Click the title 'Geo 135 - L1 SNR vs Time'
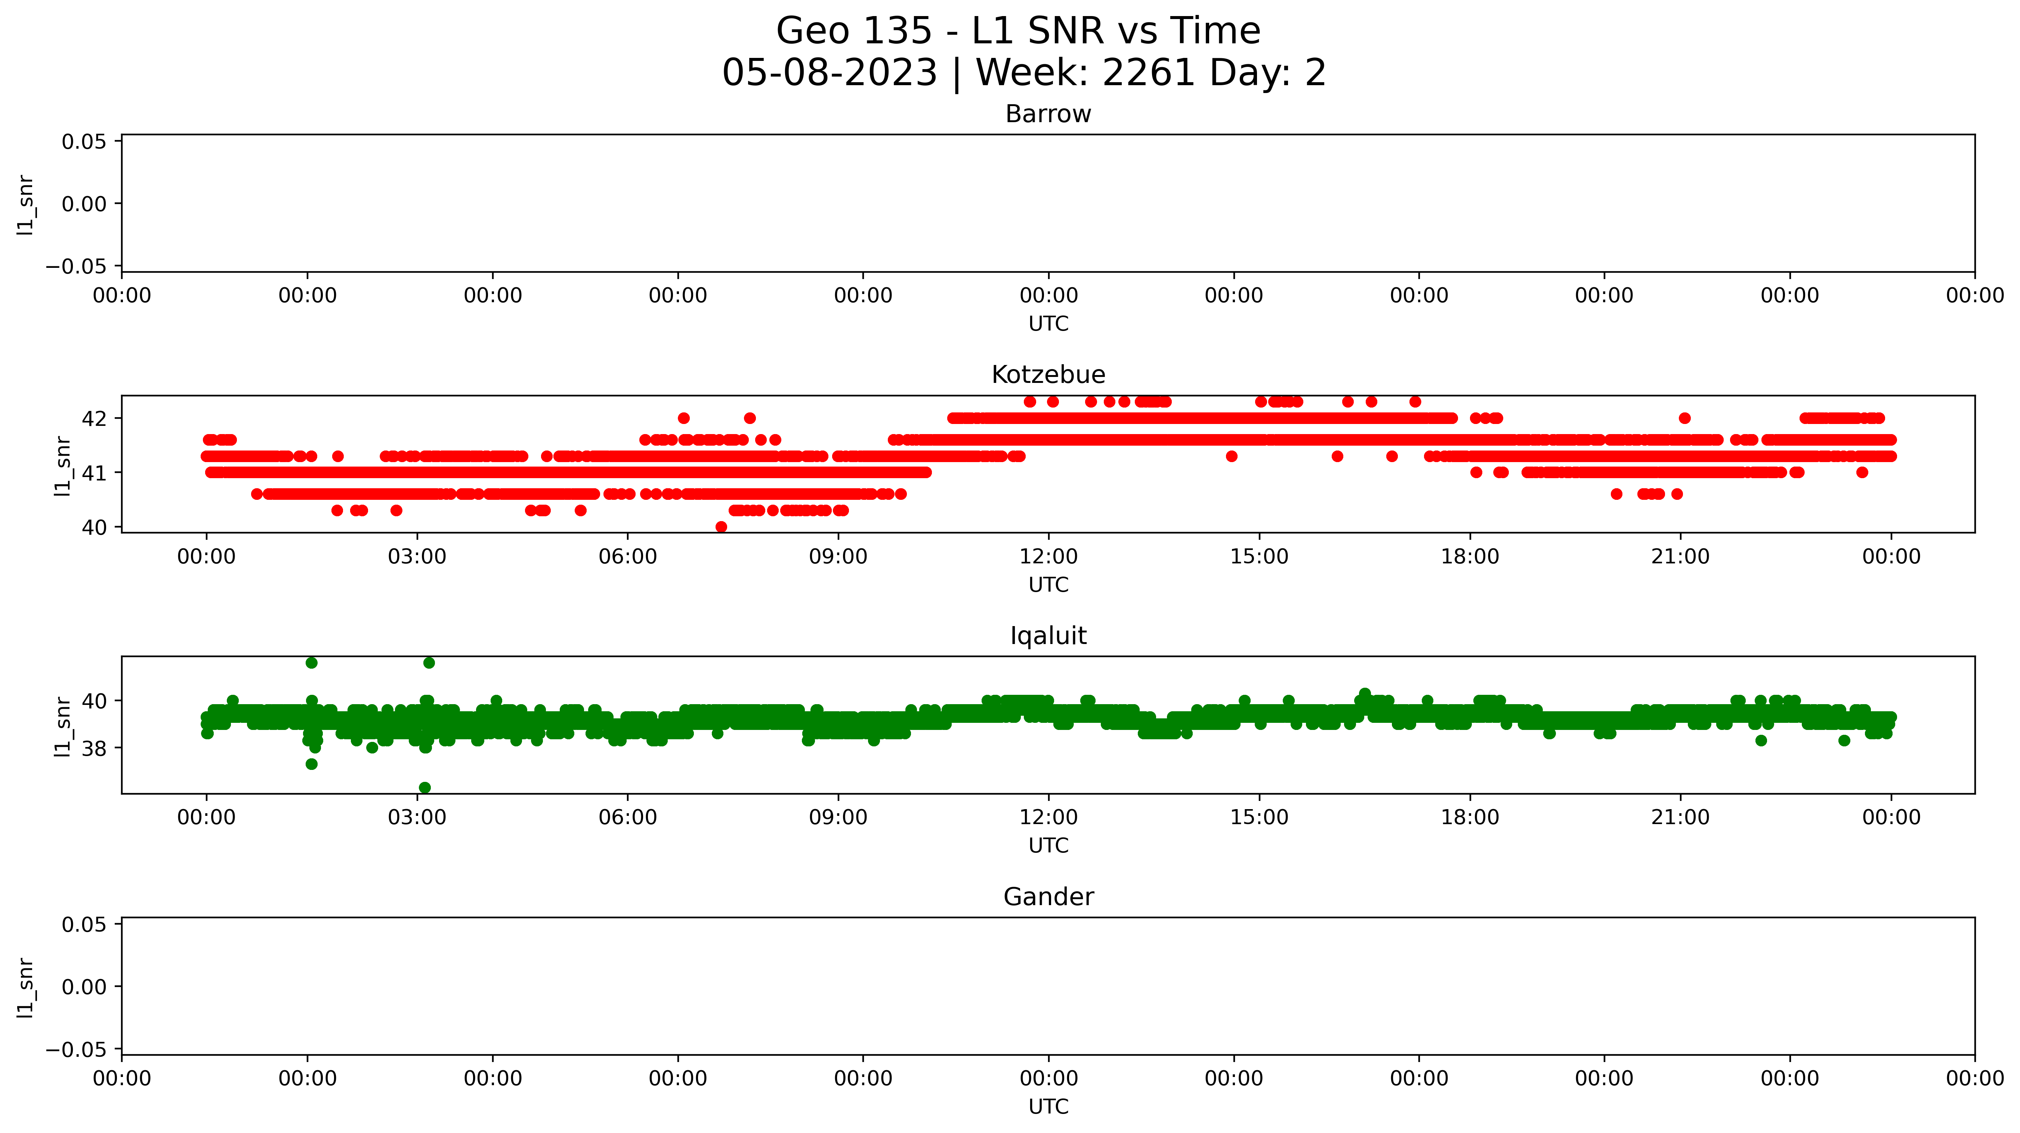The image size is (2020, 1133). point(1018,31)
